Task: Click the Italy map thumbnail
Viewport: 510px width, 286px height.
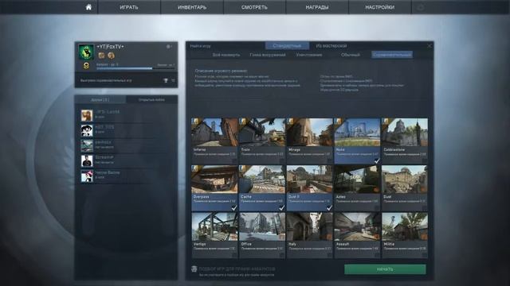Action: pyautogui.click(x=310, y=226)
